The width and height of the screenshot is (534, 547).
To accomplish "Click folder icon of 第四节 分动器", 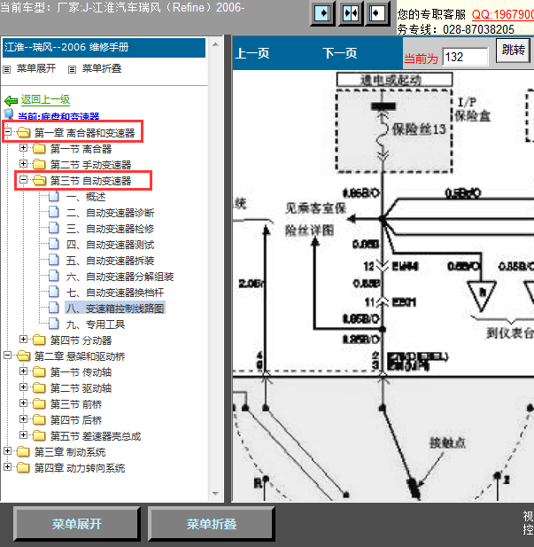I will (39, 340).
